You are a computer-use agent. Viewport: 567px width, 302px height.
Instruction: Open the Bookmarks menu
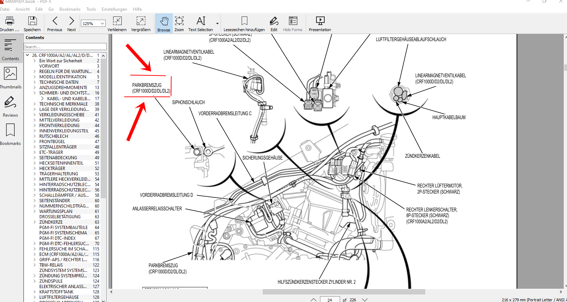tap(70, 9)
